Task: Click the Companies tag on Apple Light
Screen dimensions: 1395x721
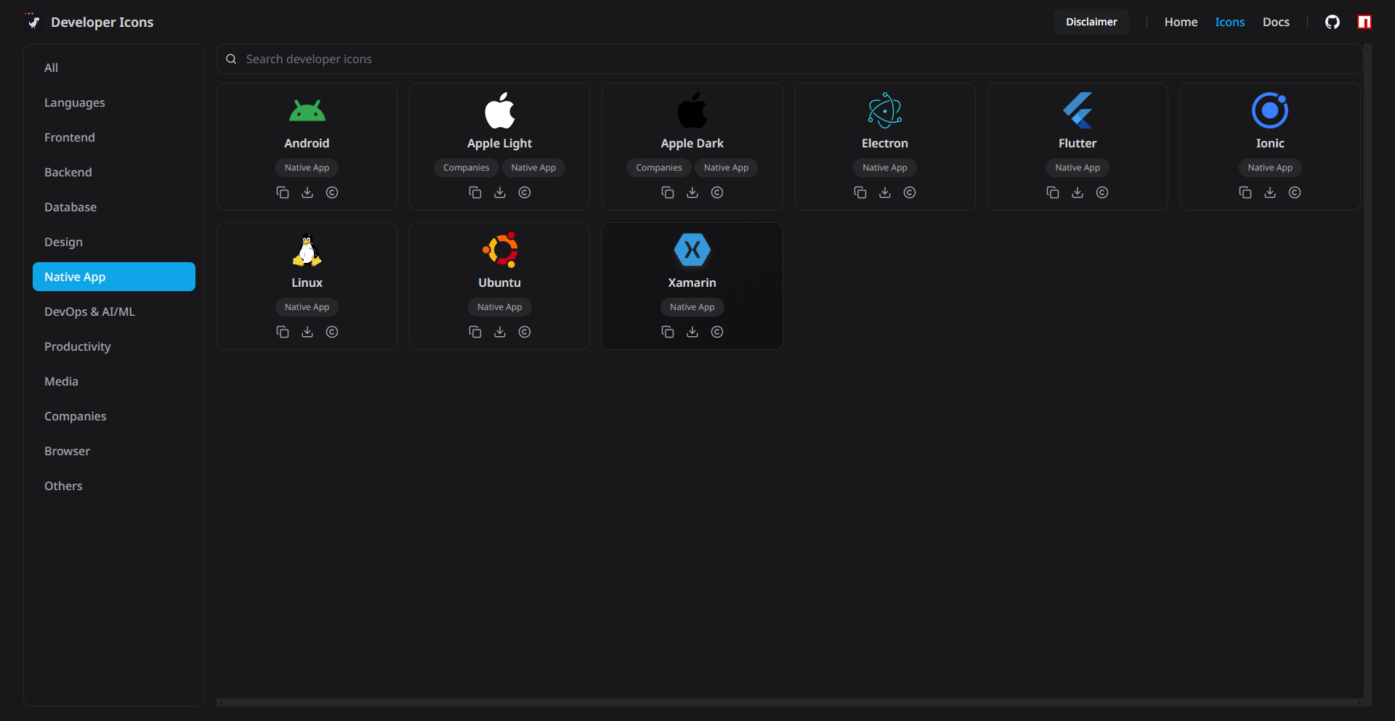Action: (x=466, y=168)
